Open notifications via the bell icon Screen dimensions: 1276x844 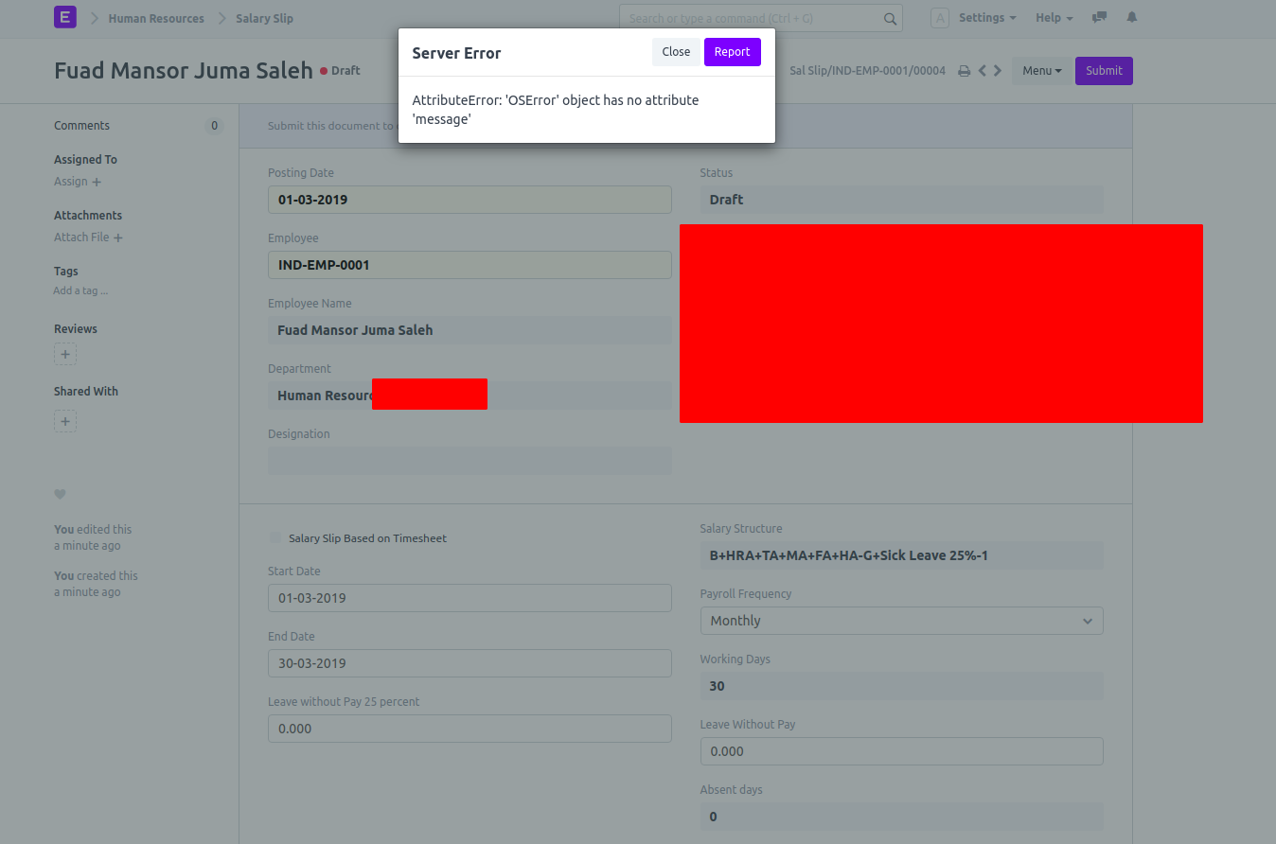pyautogui.click(x=1131, y=17)
